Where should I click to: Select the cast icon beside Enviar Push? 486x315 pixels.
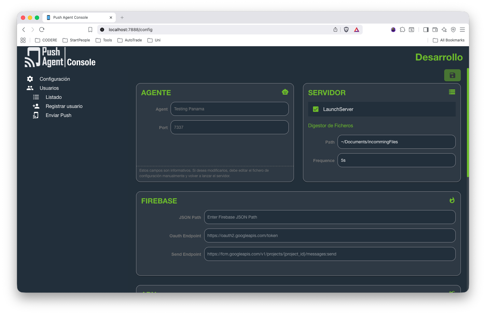[x=36, y=115]
